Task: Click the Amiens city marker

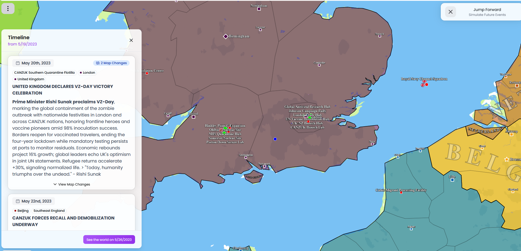Action: tap(411, 229)
